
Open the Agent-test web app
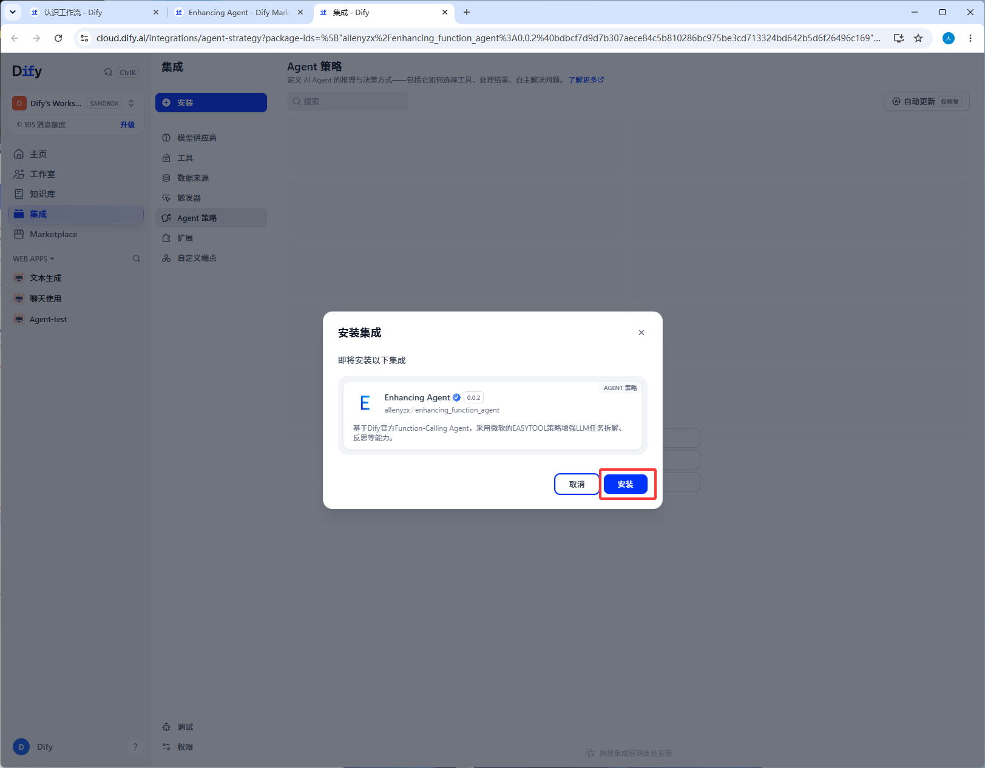(76, 319)
